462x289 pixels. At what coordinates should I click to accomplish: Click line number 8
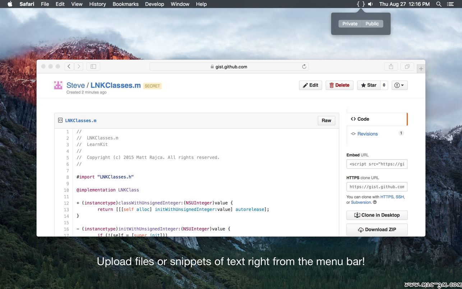pyautogui.click(x=68, y=177)
